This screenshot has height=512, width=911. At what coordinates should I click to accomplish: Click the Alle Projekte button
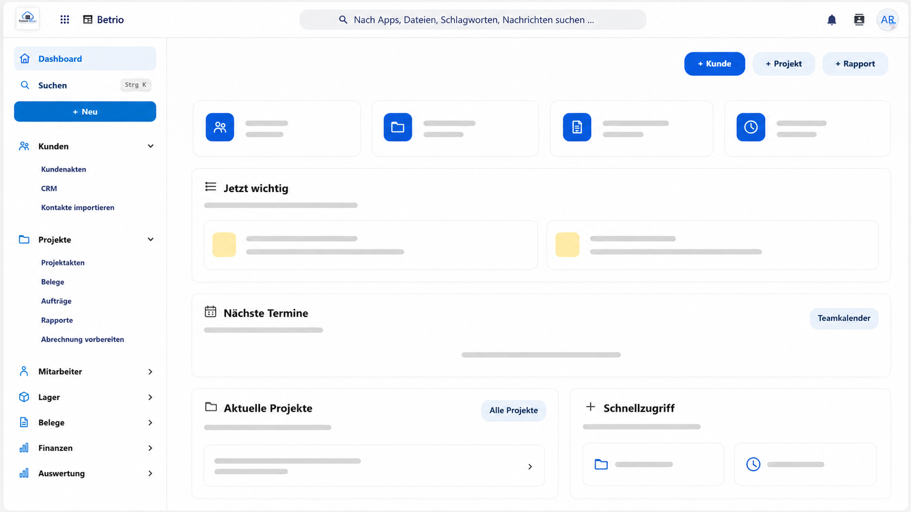(x=513, y=410)
